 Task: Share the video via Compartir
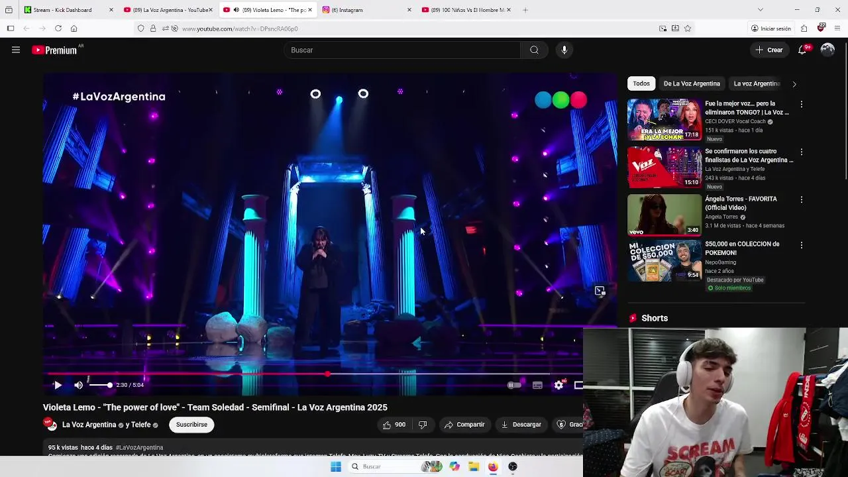464,425
